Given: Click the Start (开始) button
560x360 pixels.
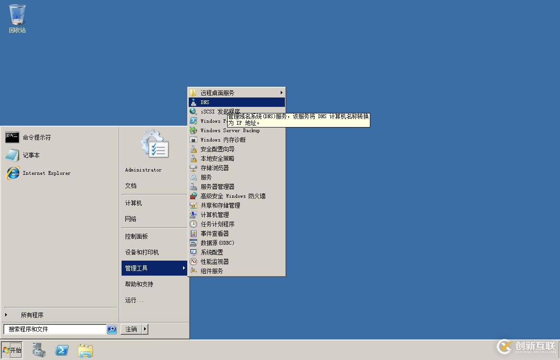Looking at the screenshot, I should point(12,350).
